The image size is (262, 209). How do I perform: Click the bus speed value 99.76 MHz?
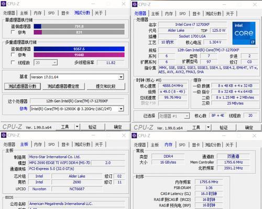(173, 98)
